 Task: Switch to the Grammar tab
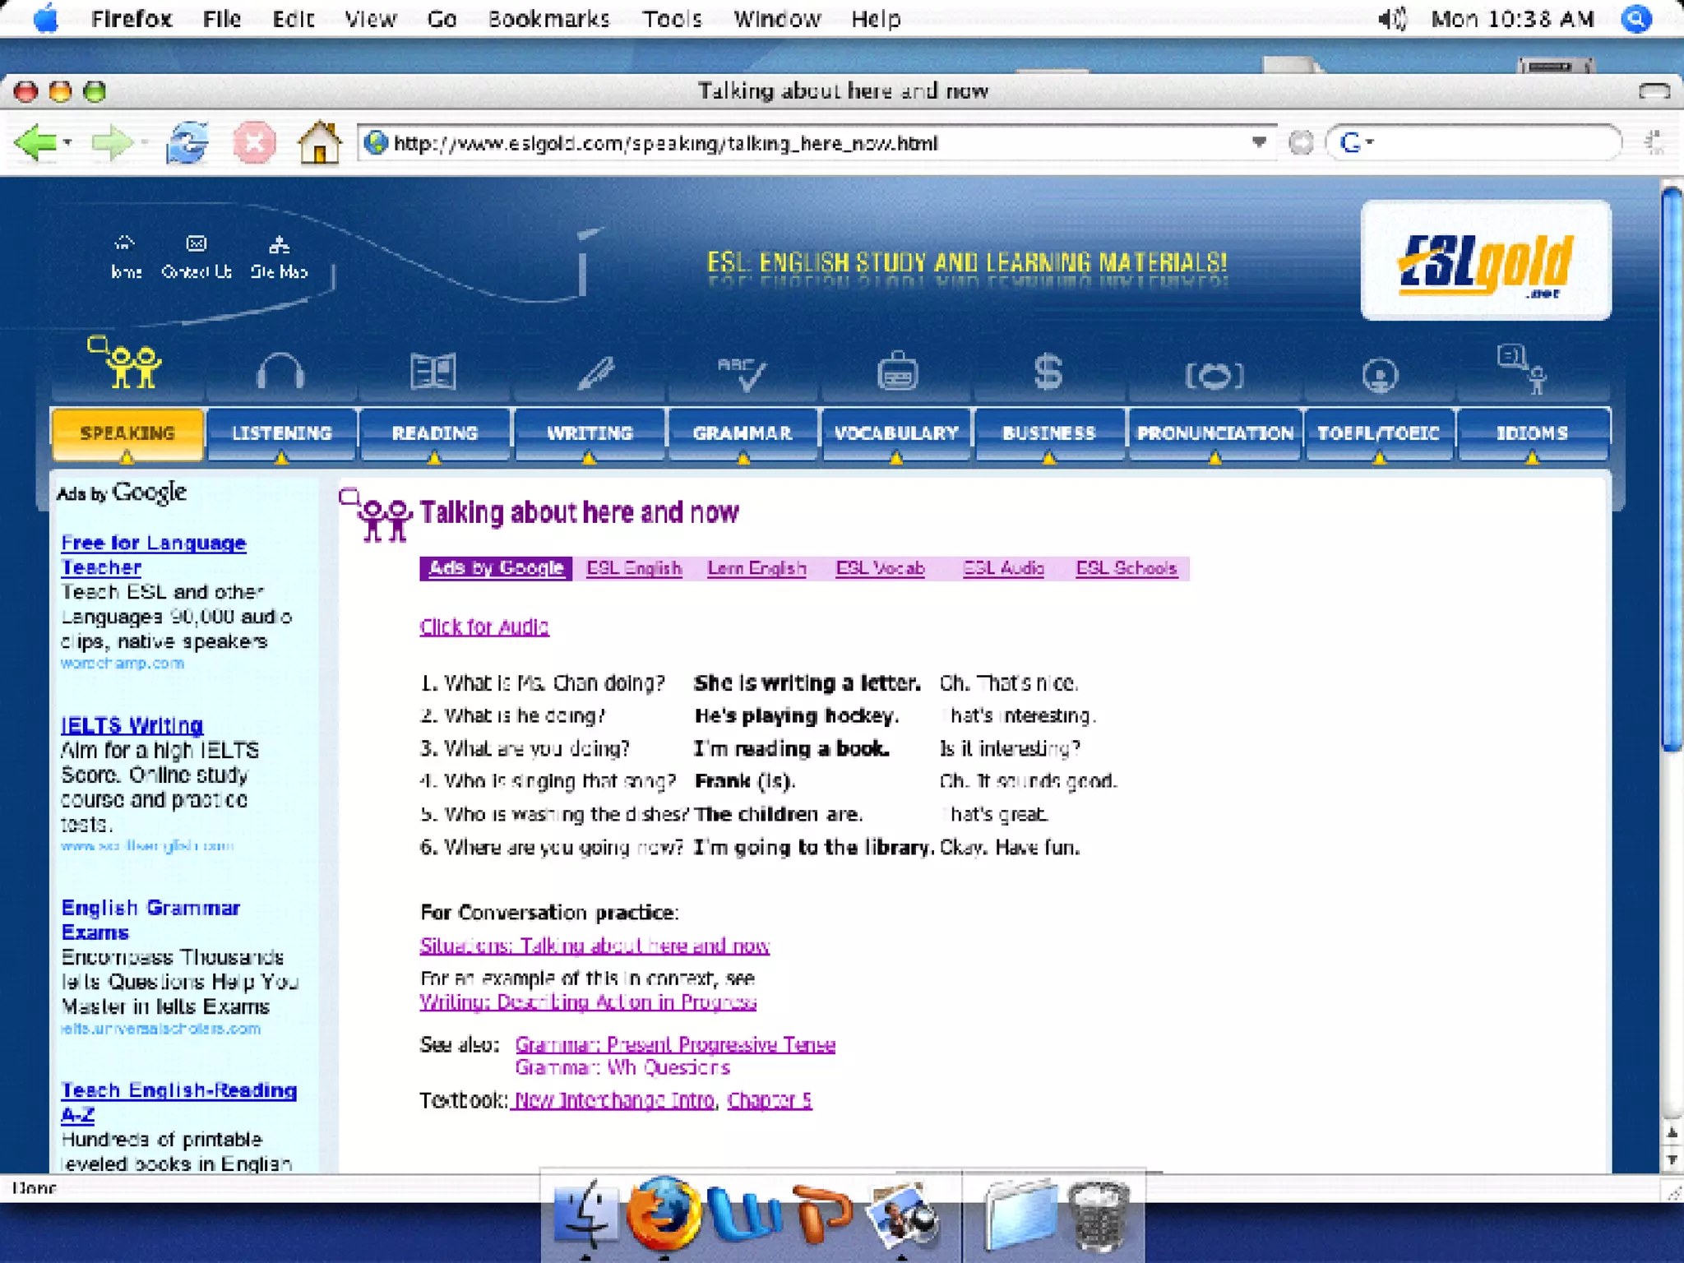click(743, 433)
